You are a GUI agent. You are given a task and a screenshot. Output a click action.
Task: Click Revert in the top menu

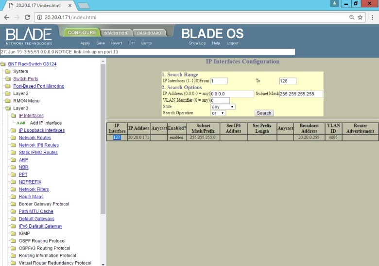click(x=117, y=43)
